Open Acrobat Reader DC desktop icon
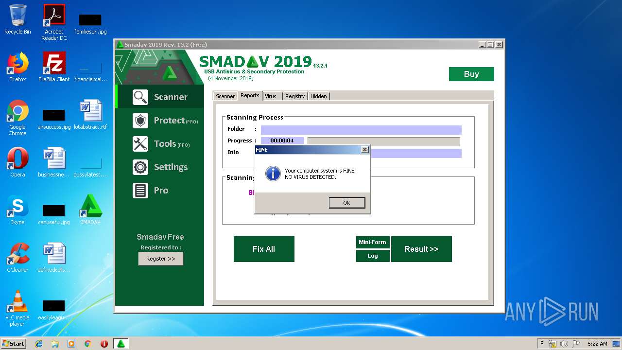 [x=54, y=22]
